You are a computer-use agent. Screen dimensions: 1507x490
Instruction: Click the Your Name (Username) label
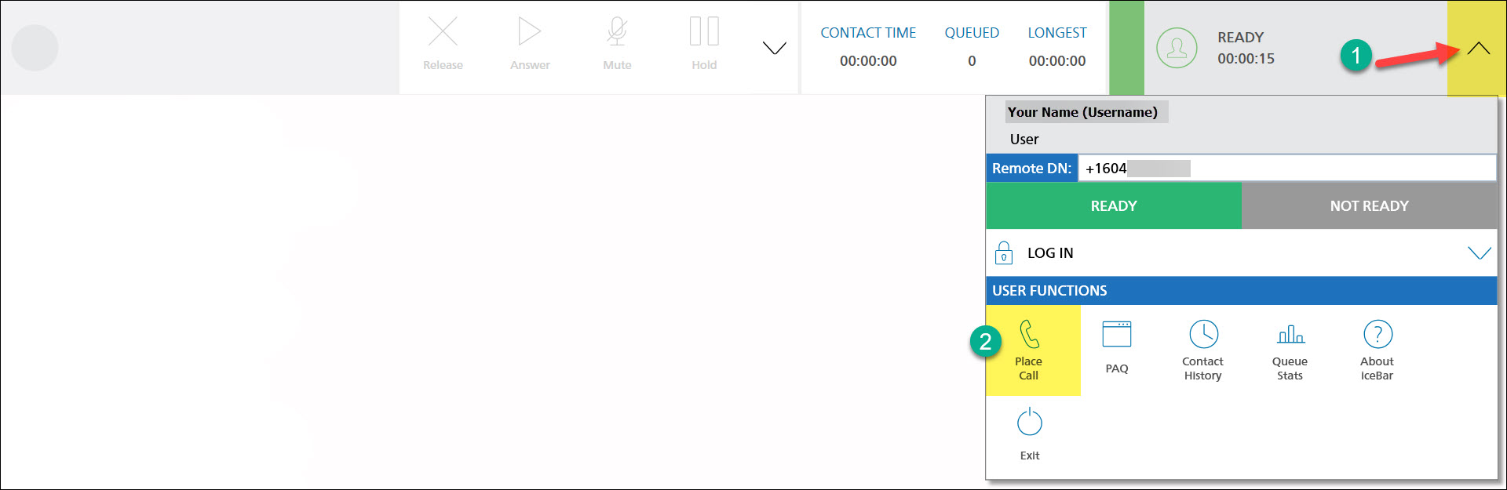1082,112
